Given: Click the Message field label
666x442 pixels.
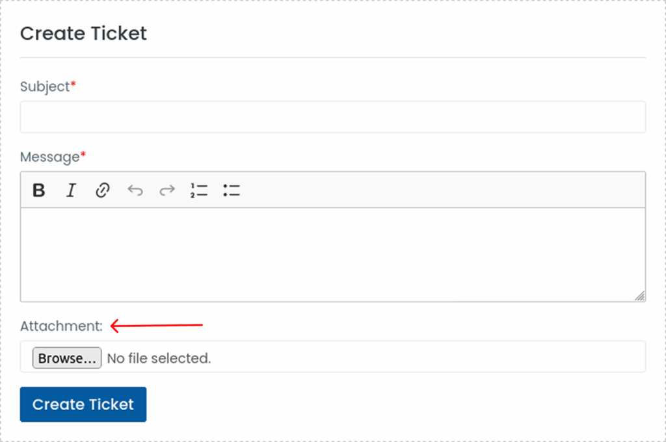Looking at the screenshot, I should click(x=49, y=157).
